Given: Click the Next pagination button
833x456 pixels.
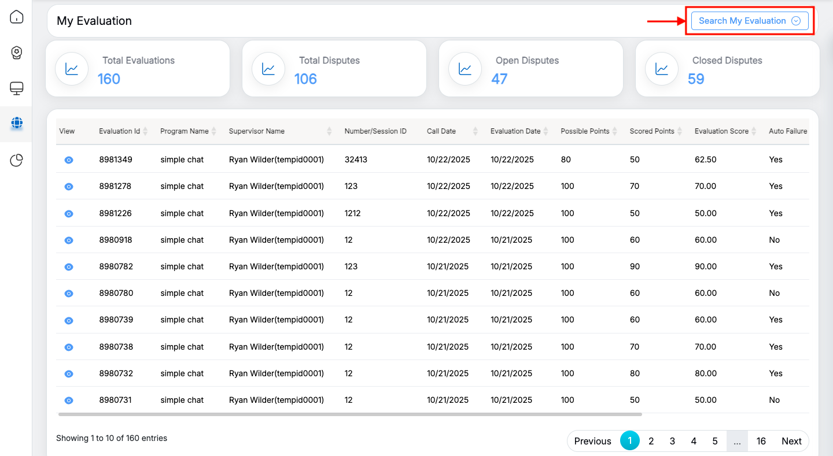Looking at the screenshot, I should [791, 441].
